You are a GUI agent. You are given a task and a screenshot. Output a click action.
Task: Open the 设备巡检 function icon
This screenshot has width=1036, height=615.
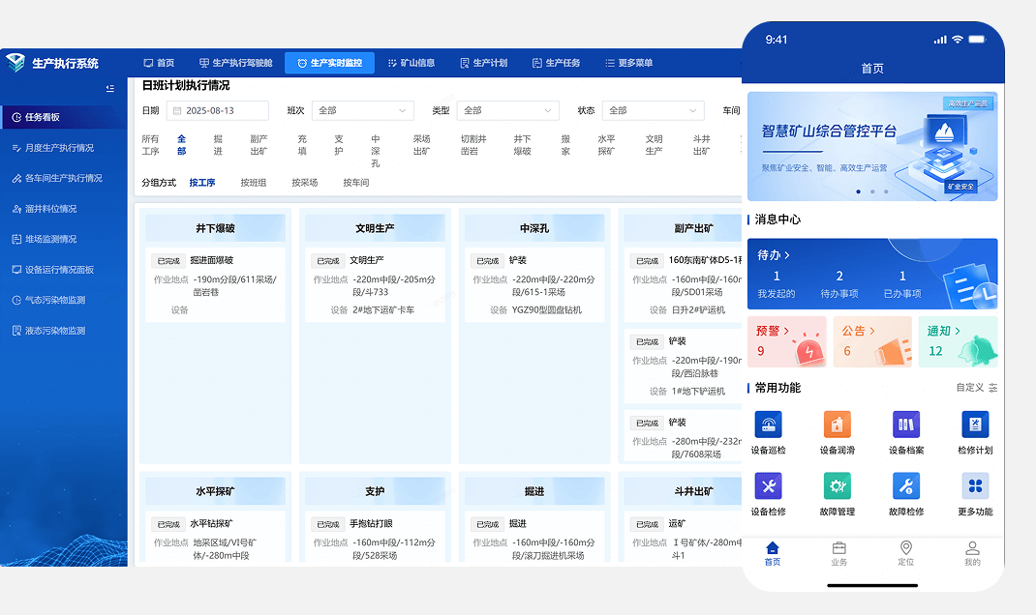768,425
